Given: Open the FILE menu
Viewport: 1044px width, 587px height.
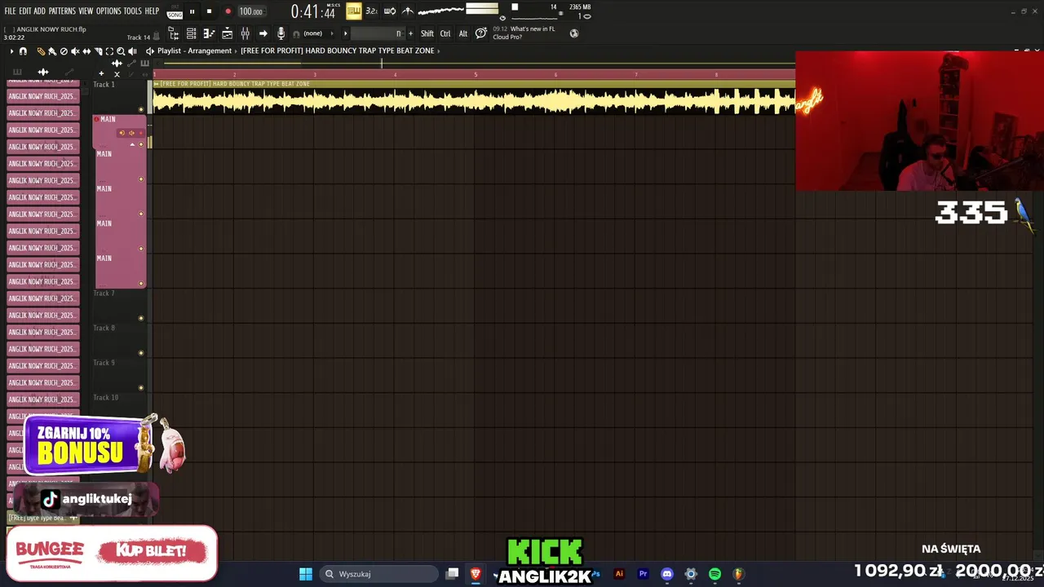Looking at the screenshot, I should click(10, 11).
